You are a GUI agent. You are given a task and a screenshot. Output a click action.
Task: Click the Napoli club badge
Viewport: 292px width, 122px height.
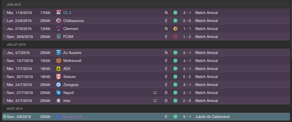point(58,93)
